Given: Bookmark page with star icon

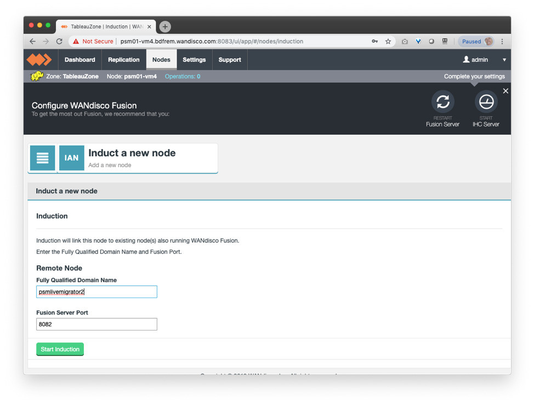Looking at the screenshot, I should point(388,42).
